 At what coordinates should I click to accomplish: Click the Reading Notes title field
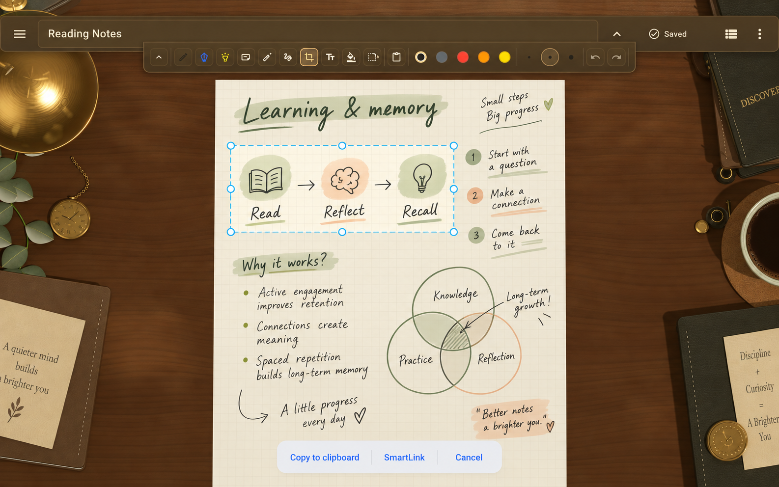[318, 34]
